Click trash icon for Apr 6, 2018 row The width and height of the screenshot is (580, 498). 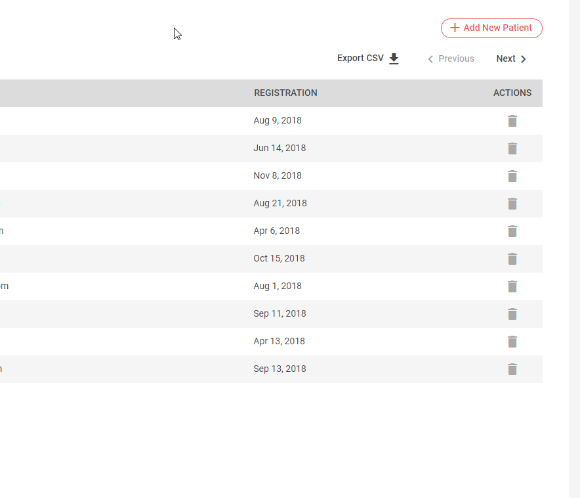coord(512,231)
